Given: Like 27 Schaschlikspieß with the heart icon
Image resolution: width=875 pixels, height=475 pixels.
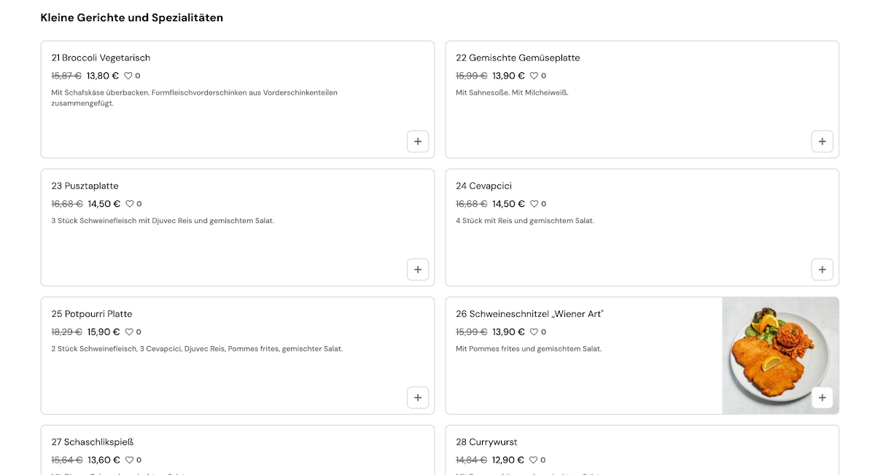Looking at the screenshot, I should tap(130, 460).
